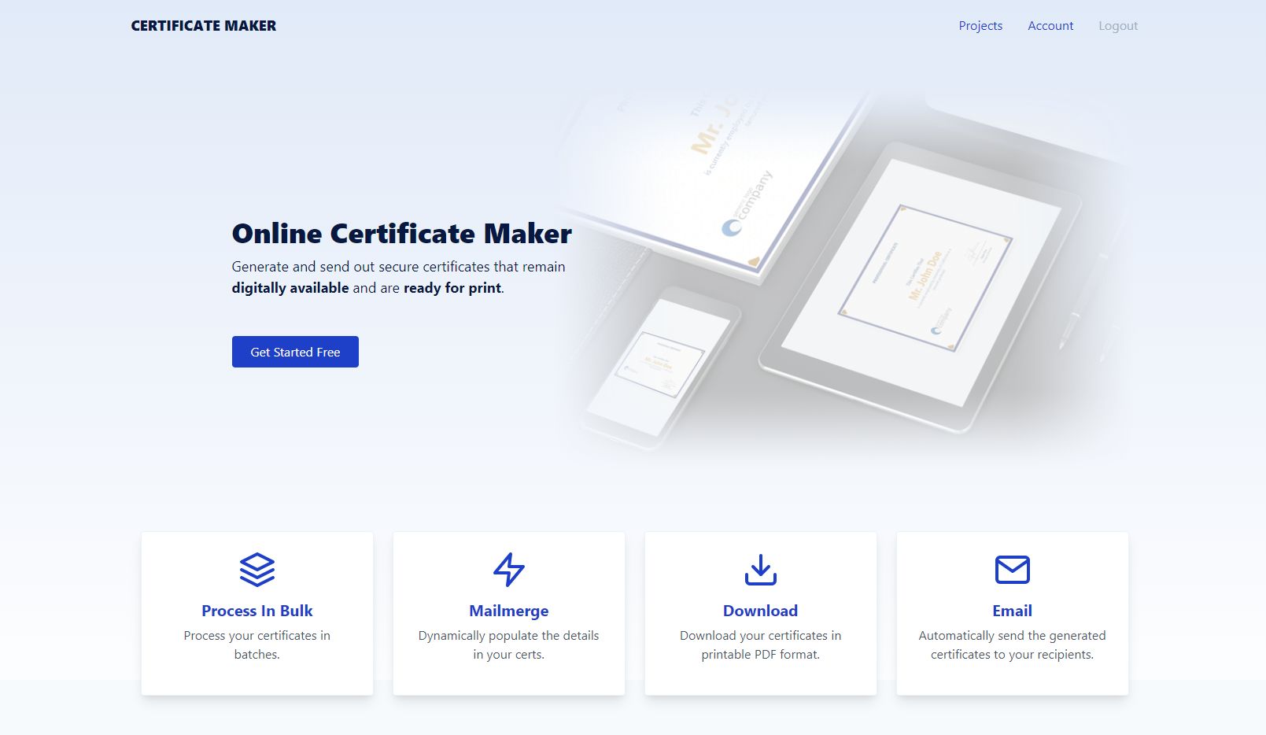Click the Process In Bulk stacked-layers icon
This screenshot has width=1266, height=735.
pyautogui.click(x=257, y=570)
